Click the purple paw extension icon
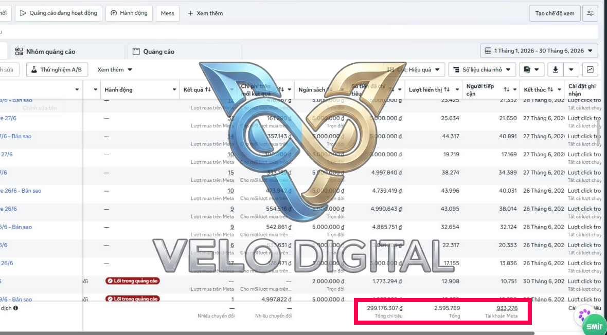 (584, 315)
